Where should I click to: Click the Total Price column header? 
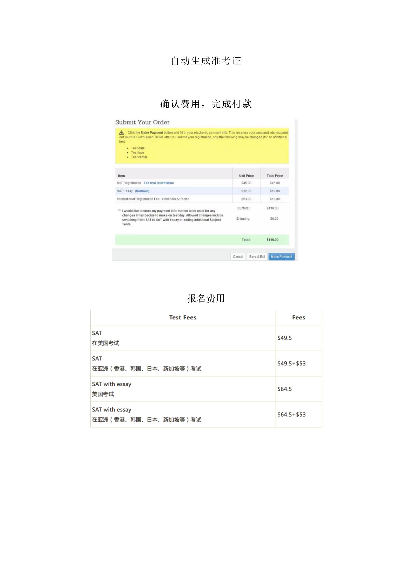tap(275, 176)
